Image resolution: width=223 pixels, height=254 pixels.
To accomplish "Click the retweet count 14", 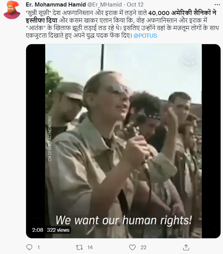I will (x=90, y=247).
